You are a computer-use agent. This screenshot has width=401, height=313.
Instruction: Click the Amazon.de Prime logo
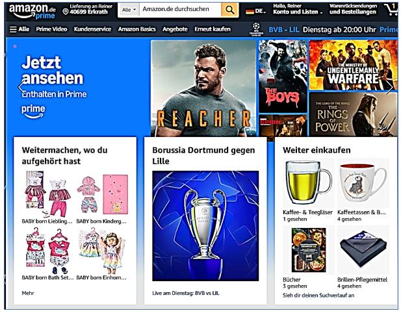pos(32,11)
